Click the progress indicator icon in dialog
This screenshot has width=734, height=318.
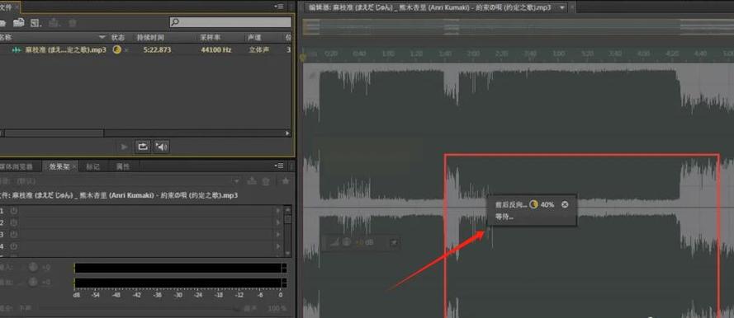pos(534,204)
